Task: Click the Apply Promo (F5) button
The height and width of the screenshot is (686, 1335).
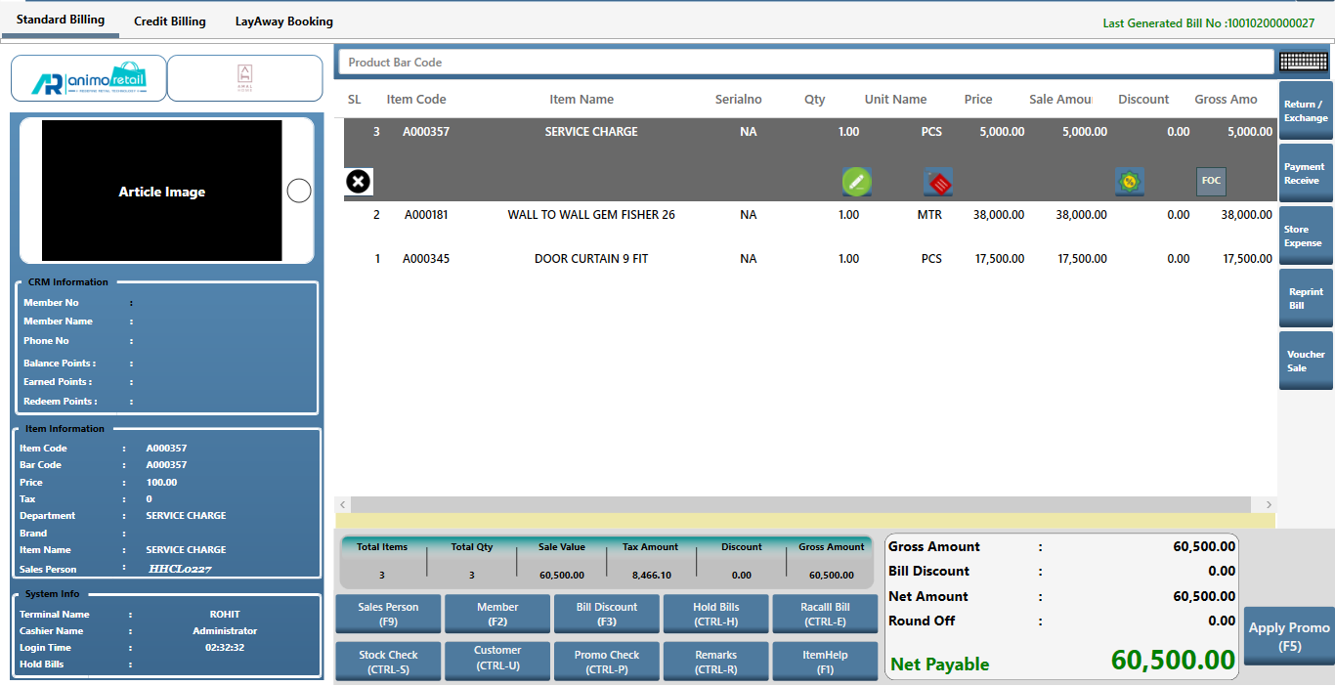Action: (x=1289, y=636)
